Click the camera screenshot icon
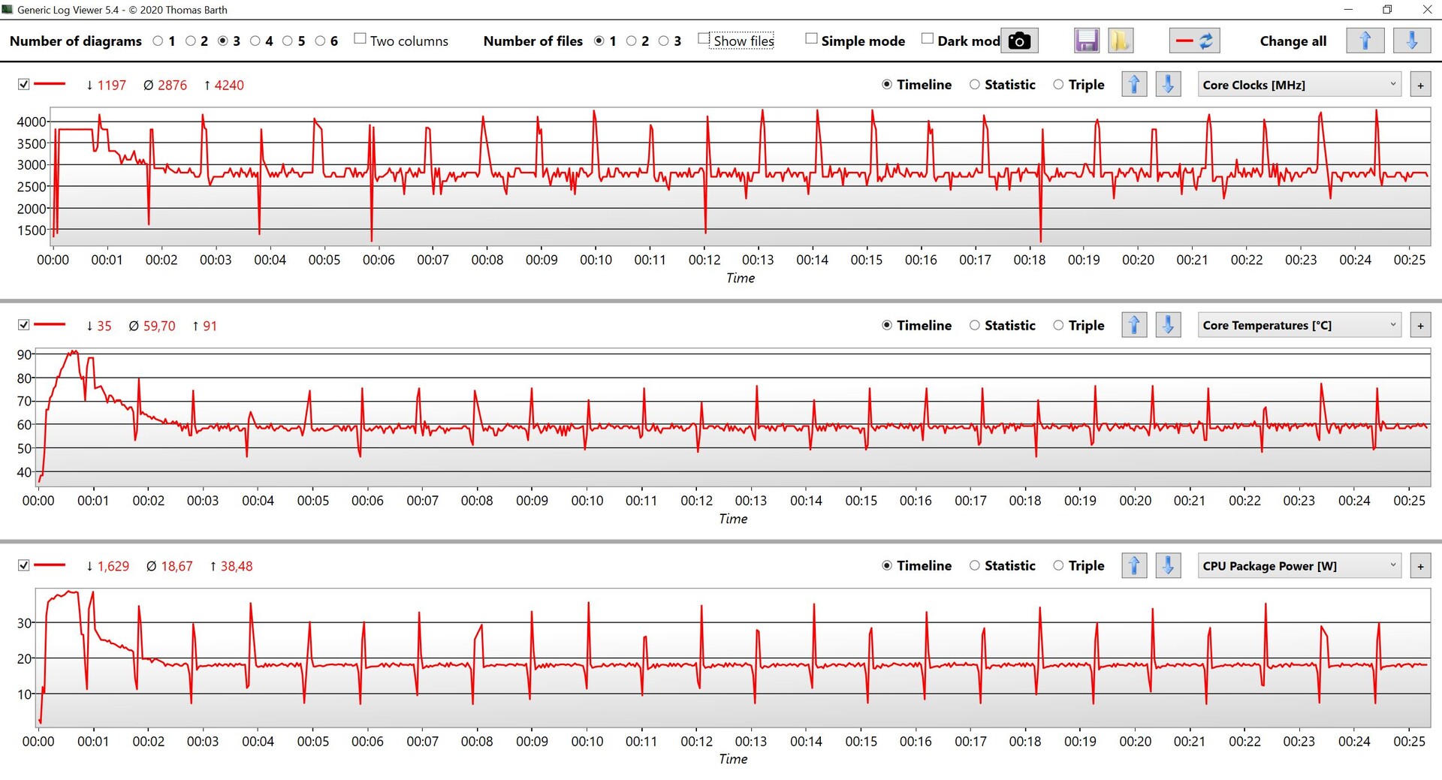1442x780 pixels. pos(1019,41)
